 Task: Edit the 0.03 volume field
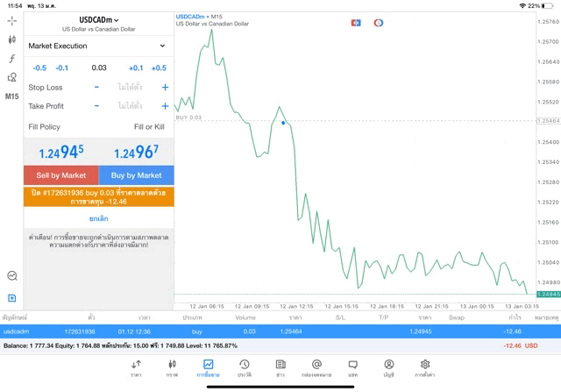point(99,68)
